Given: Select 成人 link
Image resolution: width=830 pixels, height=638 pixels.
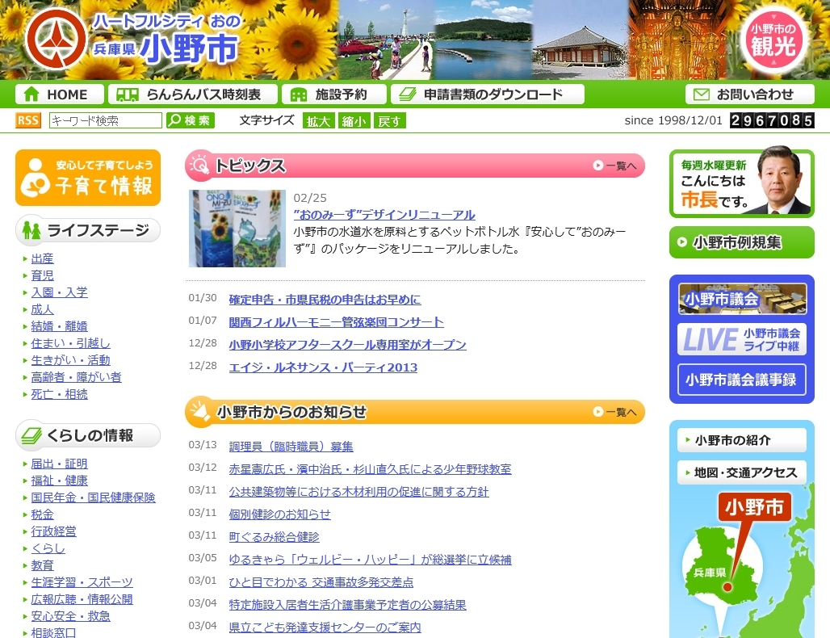Looking at the screenshot, I should 42,309.
